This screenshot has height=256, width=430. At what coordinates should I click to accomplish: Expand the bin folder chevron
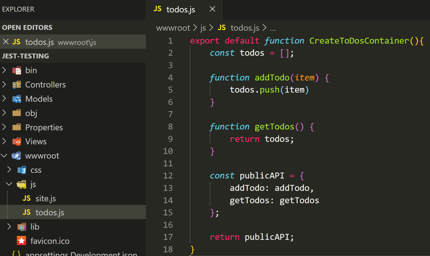(4, 70)
